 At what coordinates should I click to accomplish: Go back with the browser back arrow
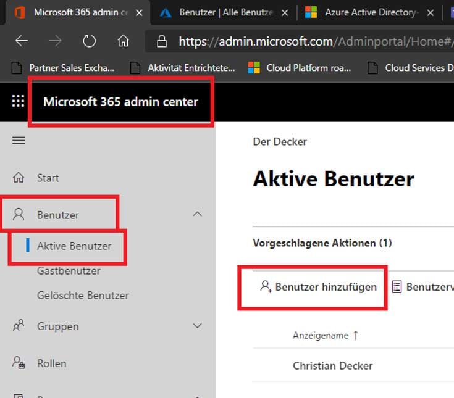pyautogui.click(x=22, y=41)
